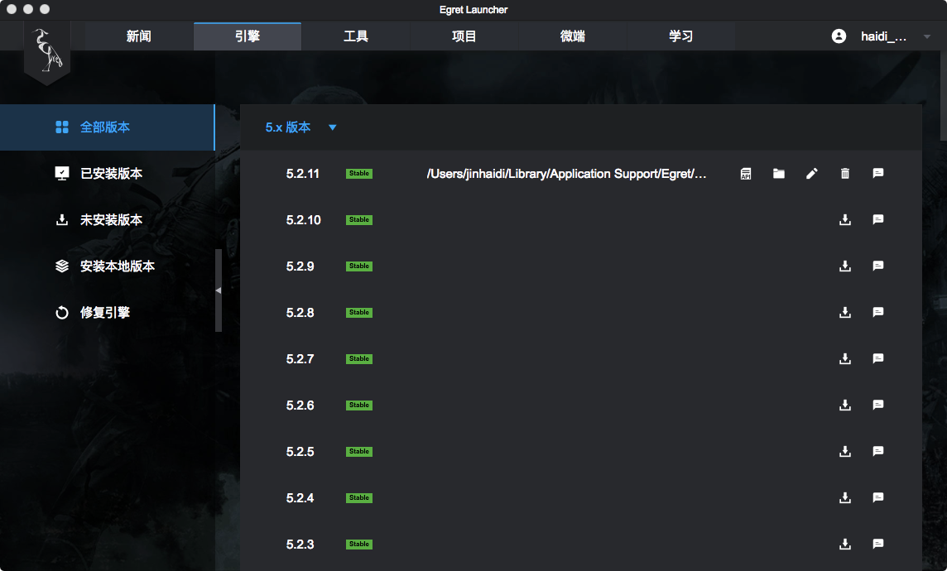Click version number 5.2.5
Viewport: 947px width, 571px height.
point(300,452)
